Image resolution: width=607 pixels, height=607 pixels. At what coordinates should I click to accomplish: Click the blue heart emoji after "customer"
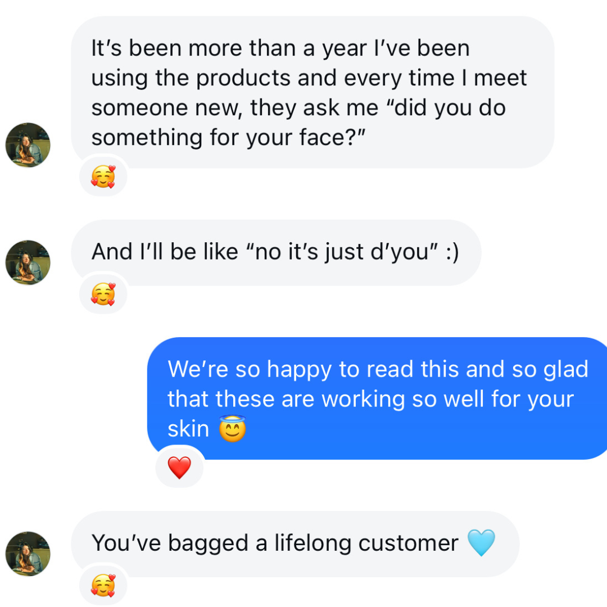(x=481, y=543)
